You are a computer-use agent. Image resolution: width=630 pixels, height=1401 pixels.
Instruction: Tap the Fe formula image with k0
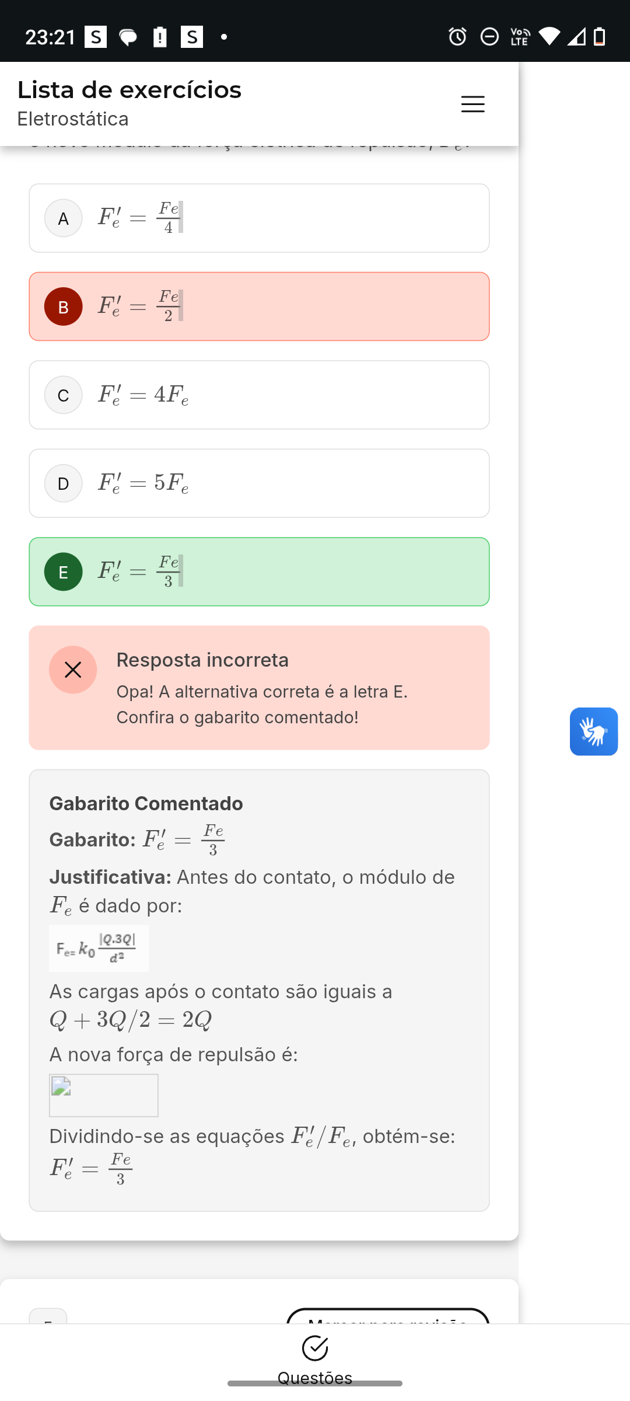99,949
